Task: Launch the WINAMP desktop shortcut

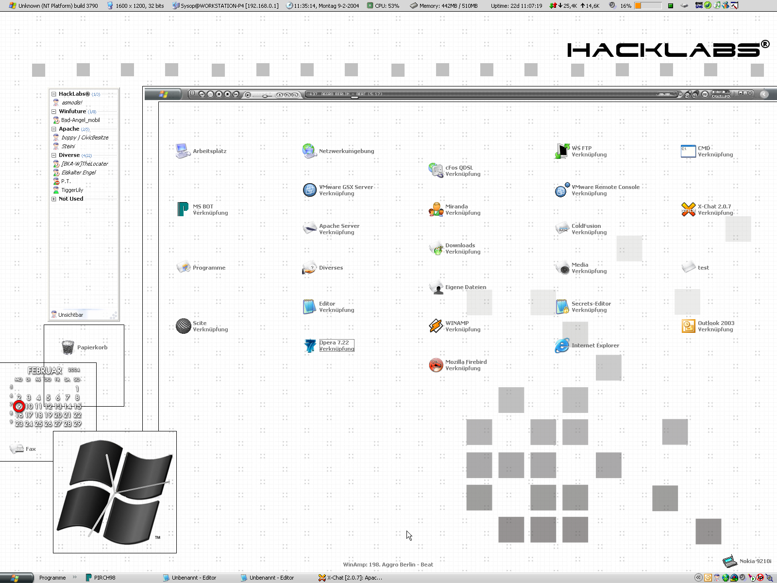Action: [x=436, y=326]
